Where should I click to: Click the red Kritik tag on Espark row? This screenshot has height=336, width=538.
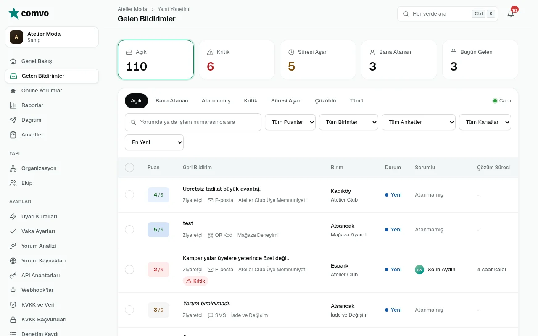coord(196,281)
